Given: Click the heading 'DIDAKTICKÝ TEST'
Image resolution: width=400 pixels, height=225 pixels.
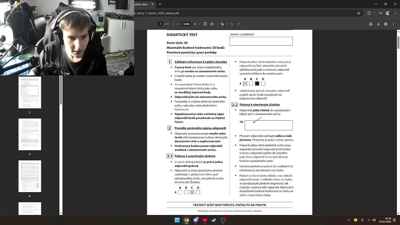Looking at the screenshot, I should (x=182, y=35).
